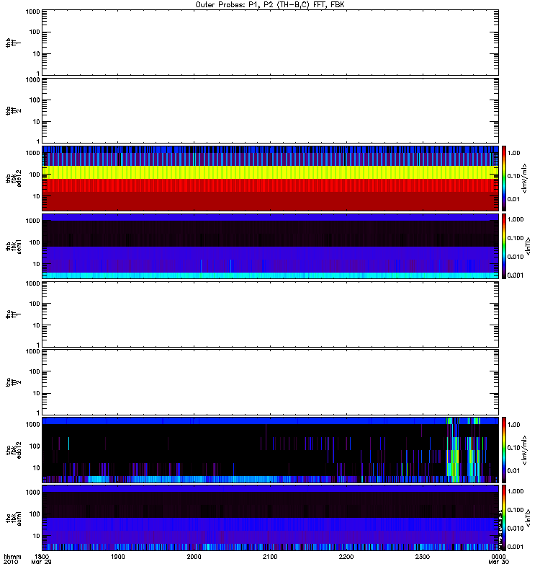
Task: Select the 'thb fff 1' axis label
Action: (13, 43)
